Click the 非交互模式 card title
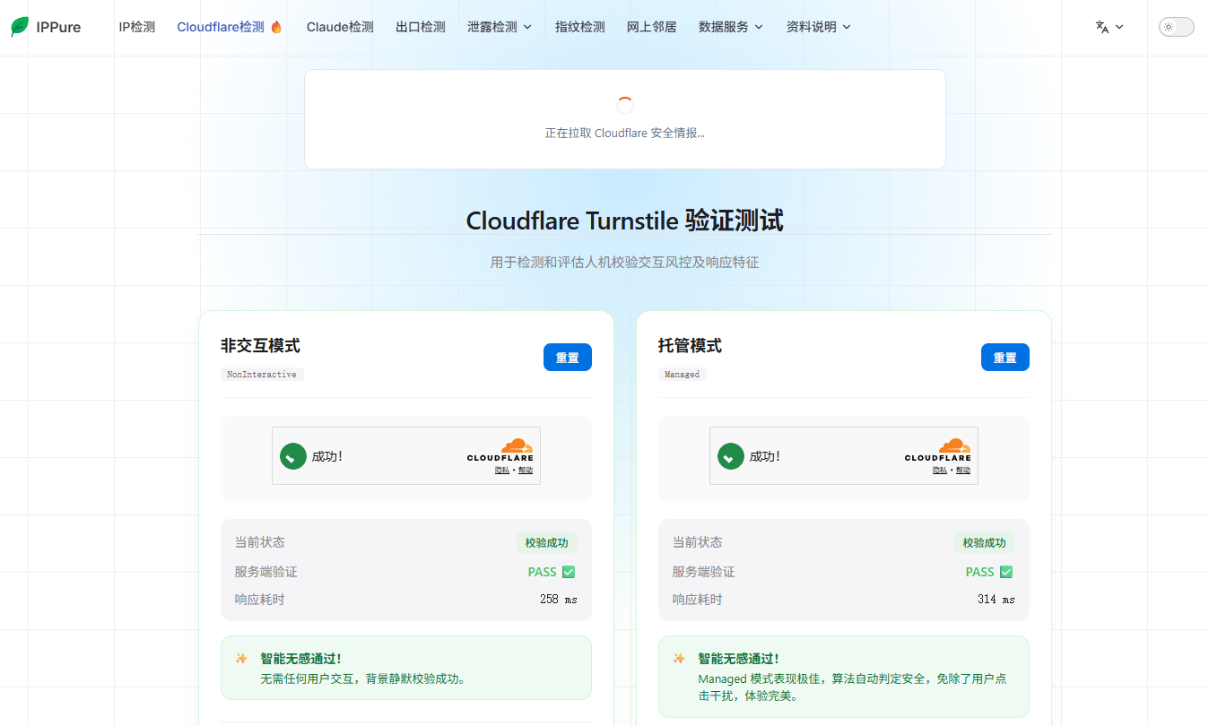Image resolution: width=1209 pixels, height=726 pixels. [x=260, y=346]
